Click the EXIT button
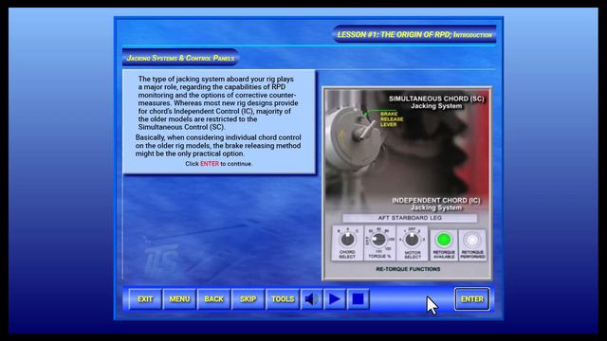The height and width of the screenshot is (341, 607). pos(145,299)
